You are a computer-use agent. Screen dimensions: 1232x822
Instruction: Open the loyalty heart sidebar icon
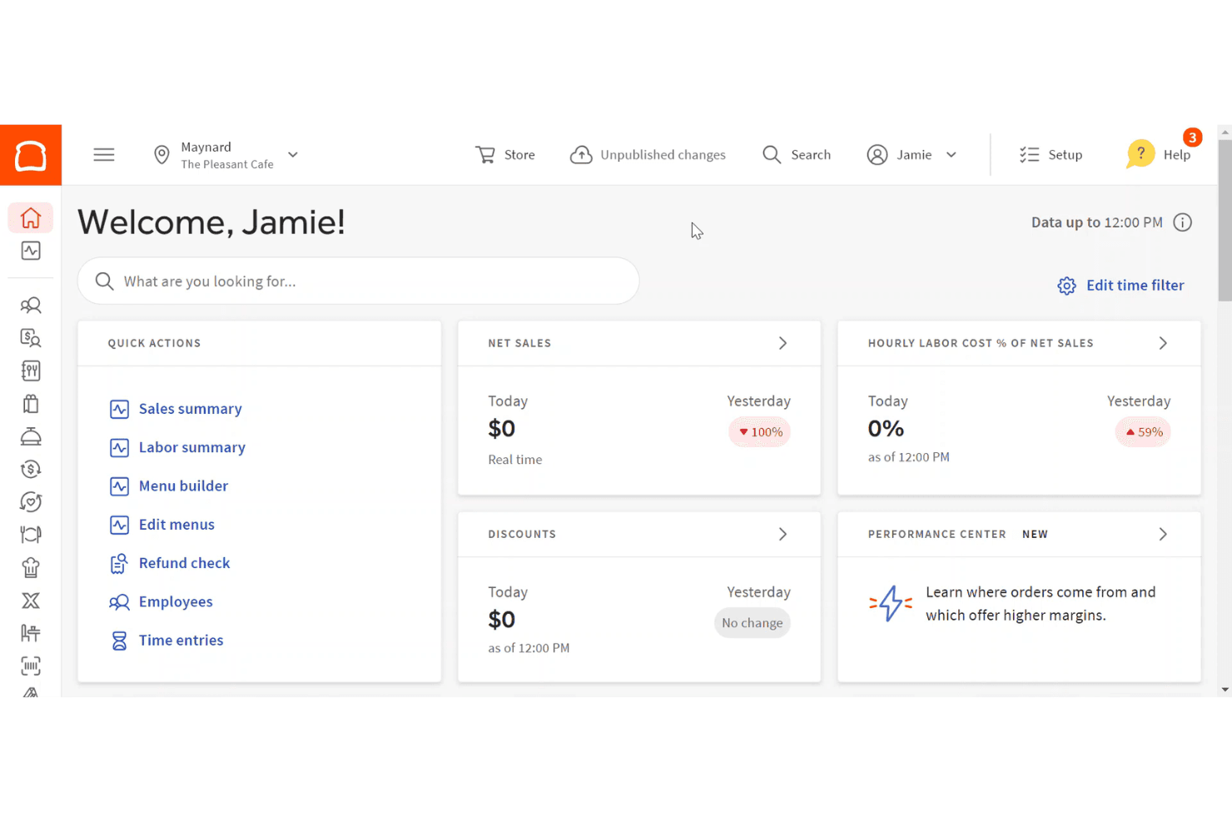pos(31,501)
